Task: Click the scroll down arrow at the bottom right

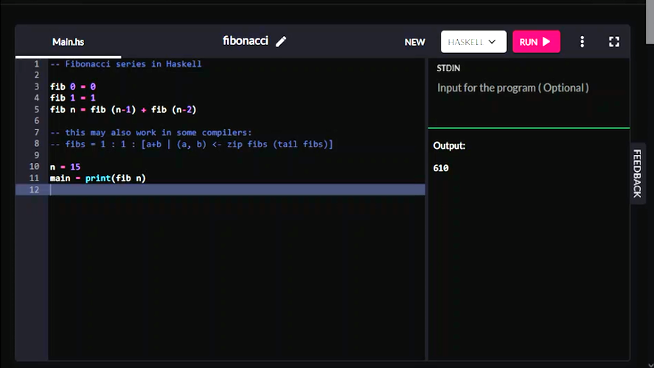Action: (650, 364)
